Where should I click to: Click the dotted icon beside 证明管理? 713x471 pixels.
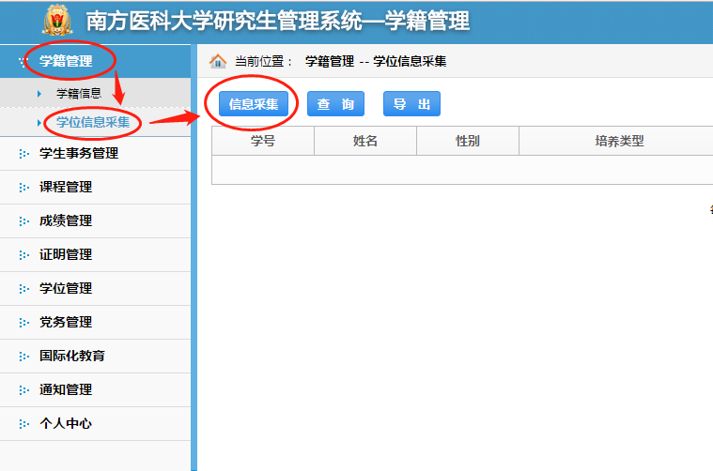pos(24,255)
